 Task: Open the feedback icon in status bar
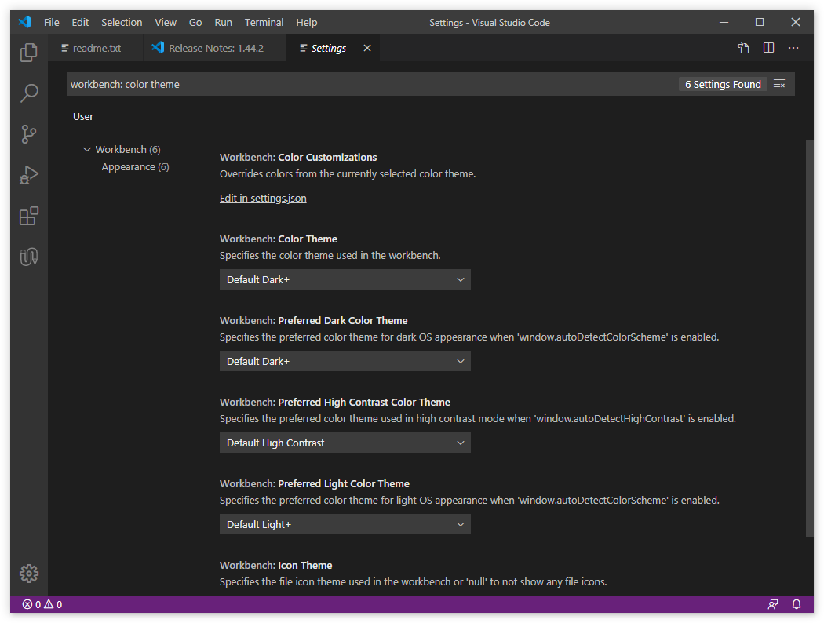[x=773, y=605]
